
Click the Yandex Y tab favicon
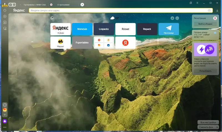tap(51, 5)
